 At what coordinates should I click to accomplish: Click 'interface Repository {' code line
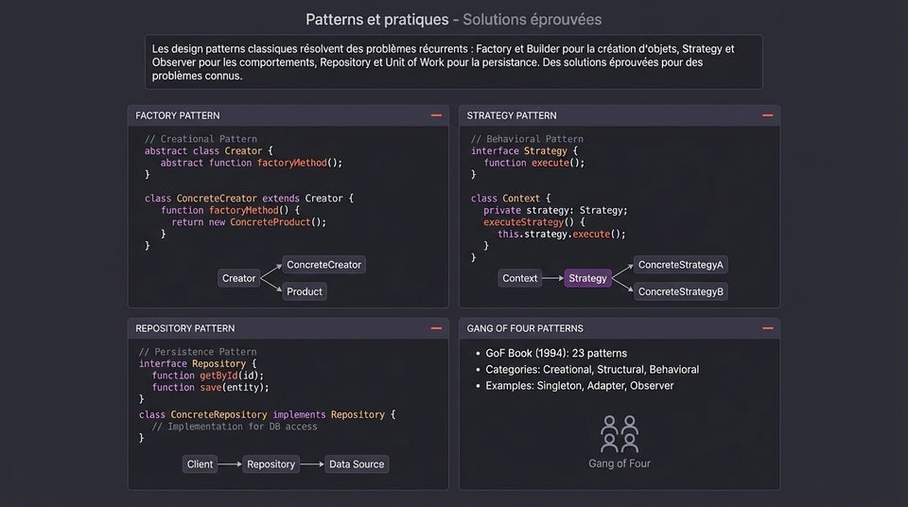198,363
